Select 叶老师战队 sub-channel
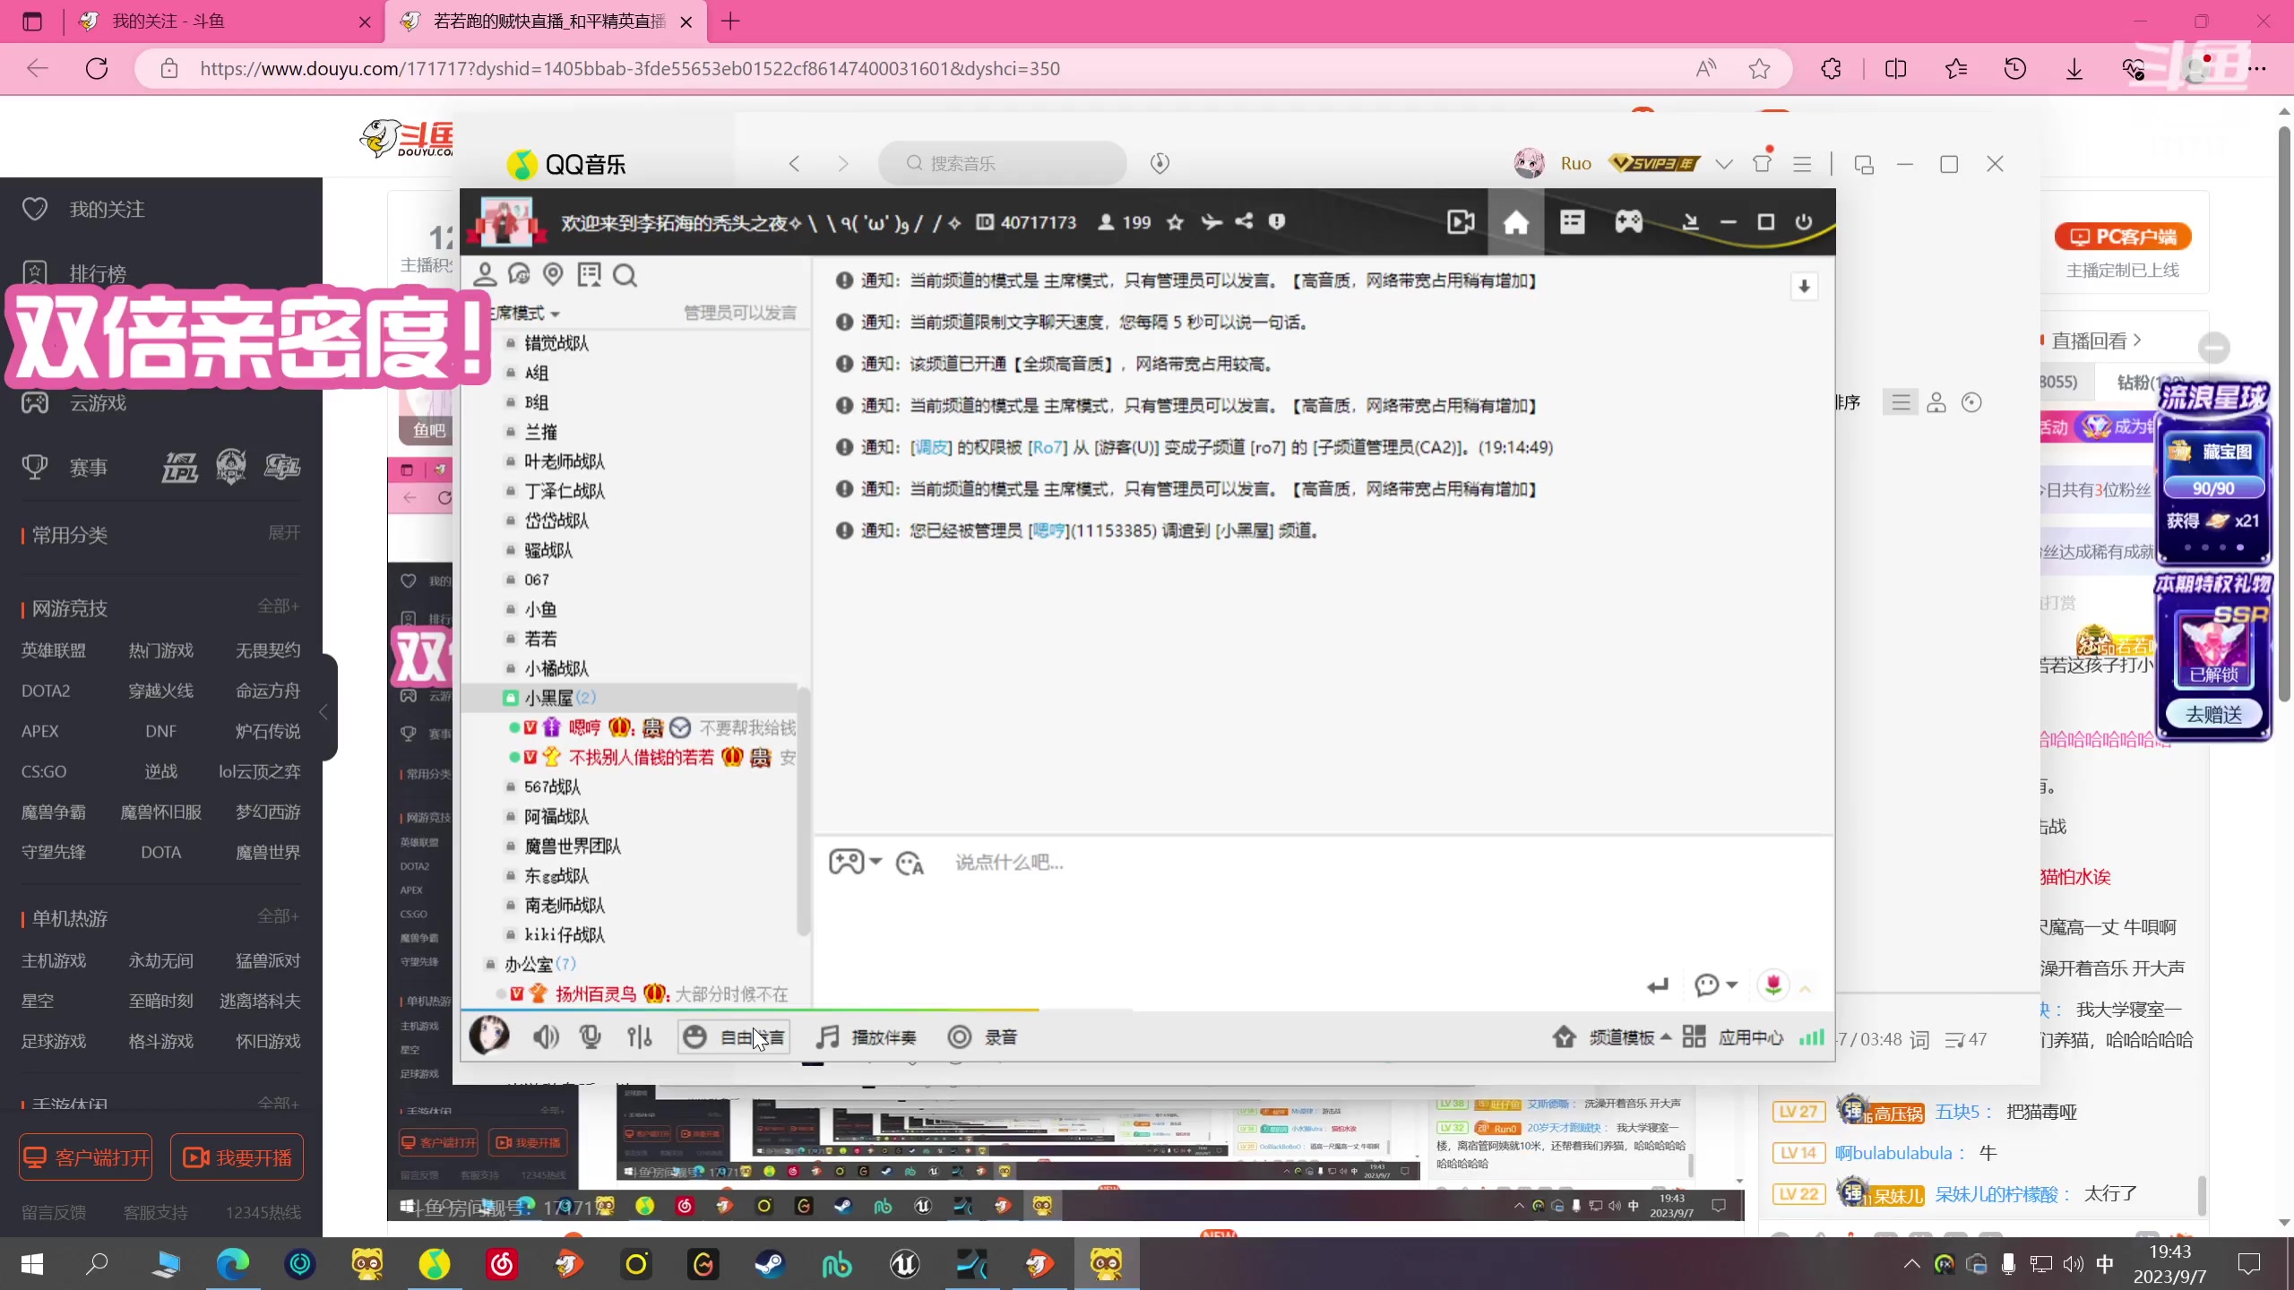This screenshot has width=2294, height=1290. pyautogui.click(x=565, y=461)
